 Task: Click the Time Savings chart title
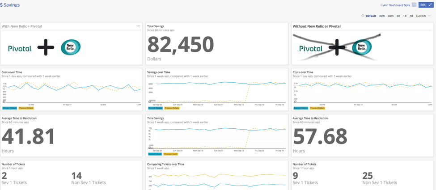click(156, 118)
